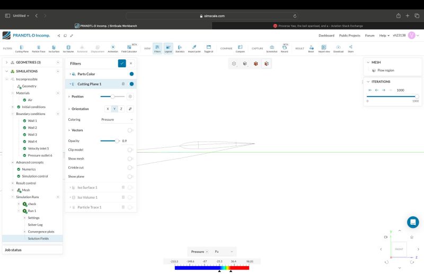The height and width of the screenshot is (274, 424).
Task: Toggle the Legend view
Action: [x=168, y=48]
